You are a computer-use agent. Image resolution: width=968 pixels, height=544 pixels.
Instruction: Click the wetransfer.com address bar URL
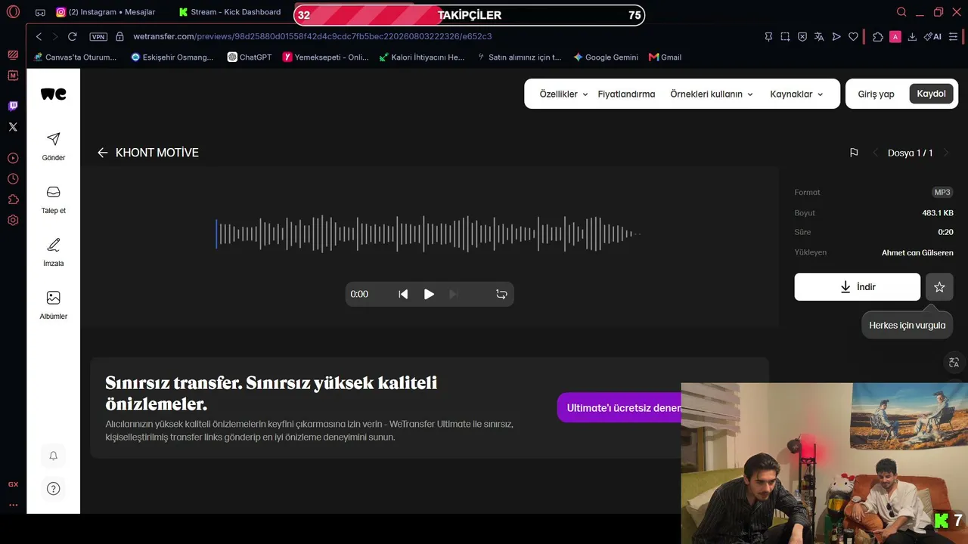312,36
